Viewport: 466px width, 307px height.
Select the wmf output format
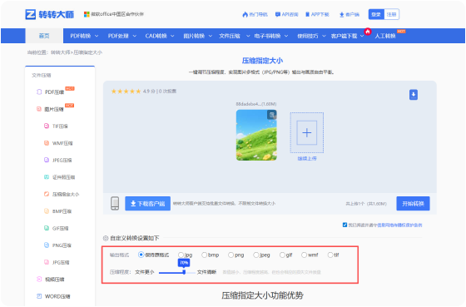click(304, 255)
